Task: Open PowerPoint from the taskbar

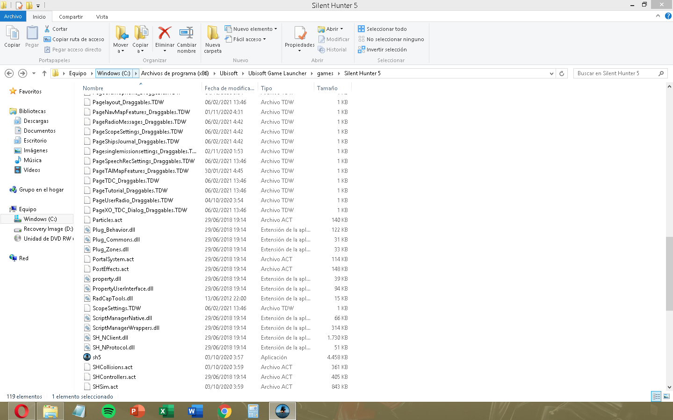Action: [137, 411]
